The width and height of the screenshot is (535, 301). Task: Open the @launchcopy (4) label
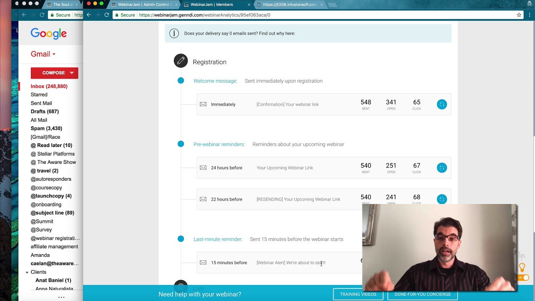[x=51, y=196]
